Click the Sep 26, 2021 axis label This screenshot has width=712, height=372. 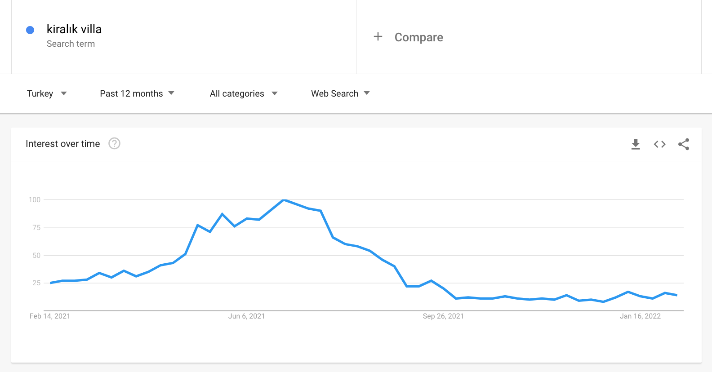tap(443, 316)
